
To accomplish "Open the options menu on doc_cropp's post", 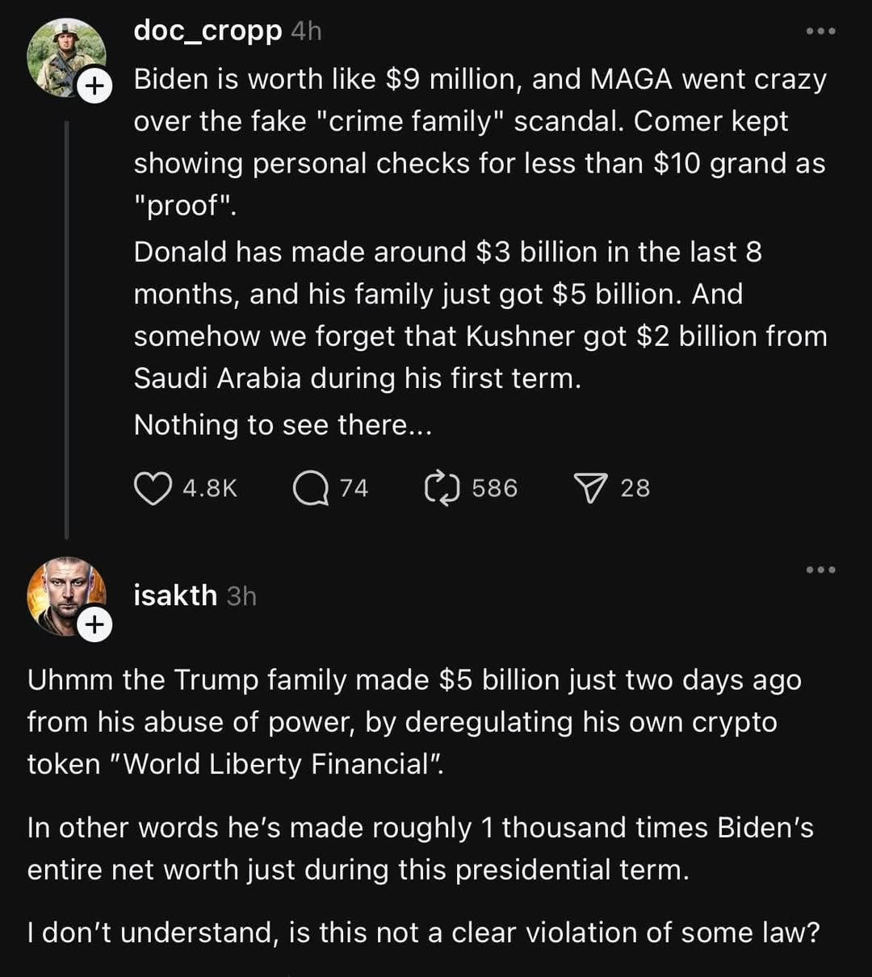I will (x=820, y=31).
